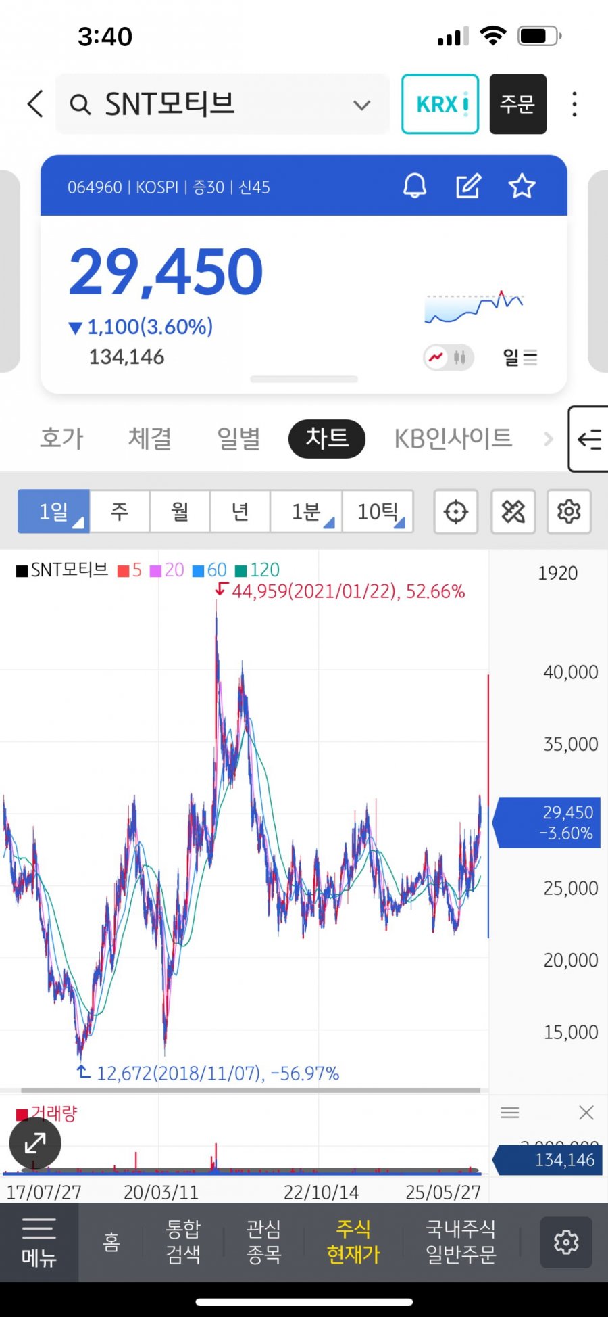The height and width of the screenshot is (1317, 608).
Task: Tap the memo edit pencil icon
Action: coord(468,185)
